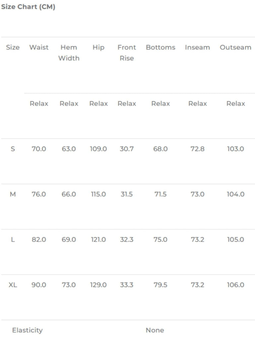Select the Outseam column header
This screenshot has width=255, height=340.
(235, 47)
